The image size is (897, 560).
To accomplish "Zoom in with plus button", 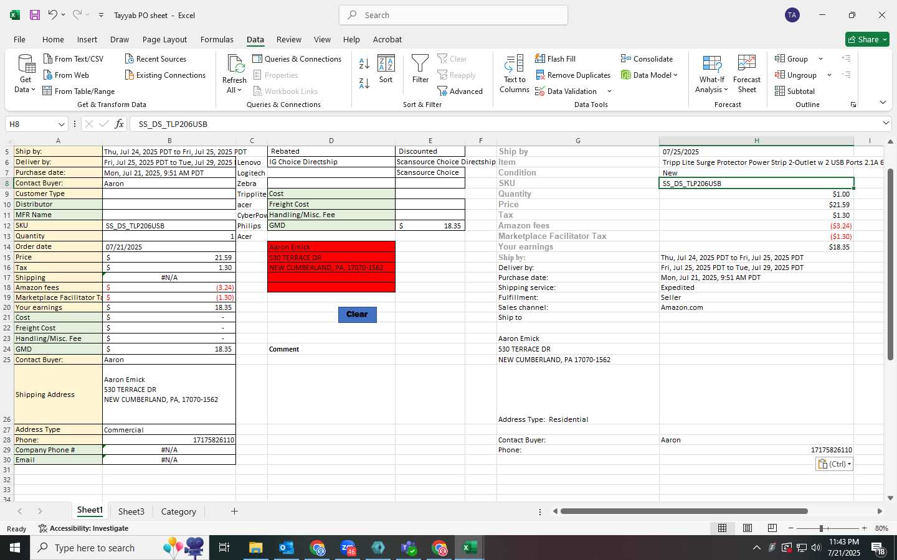I will 864,528.
